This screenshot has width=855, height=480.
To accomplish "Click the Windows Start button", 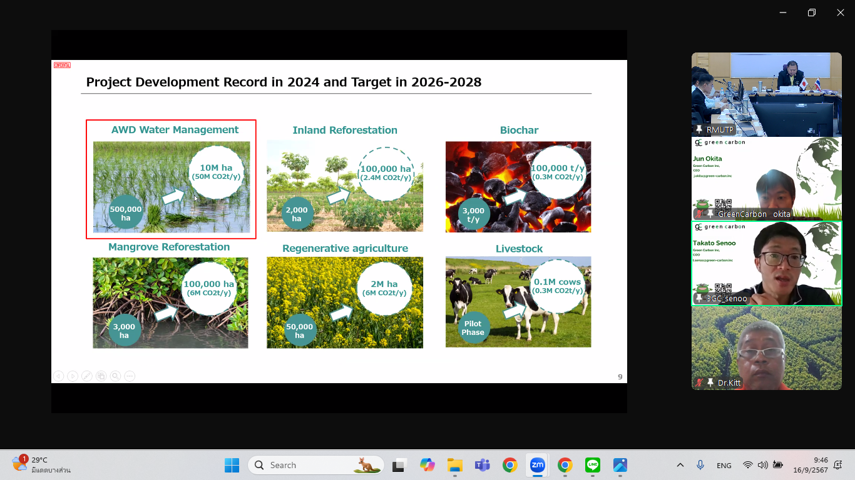I will 232,465.
